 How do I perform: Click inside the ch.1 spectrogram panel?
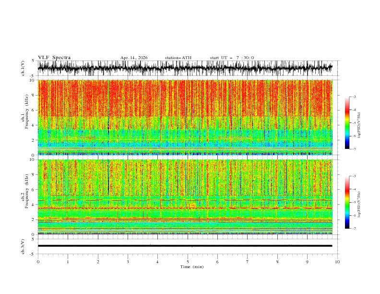click(x=185, y=117)
